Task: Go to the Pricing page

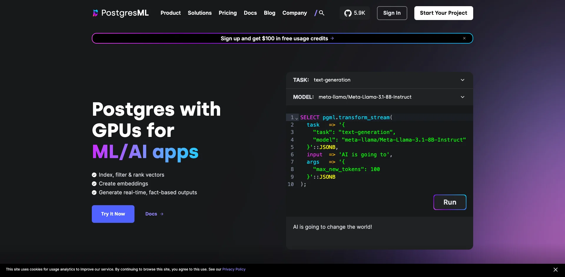Action: [x=228, y=13]
